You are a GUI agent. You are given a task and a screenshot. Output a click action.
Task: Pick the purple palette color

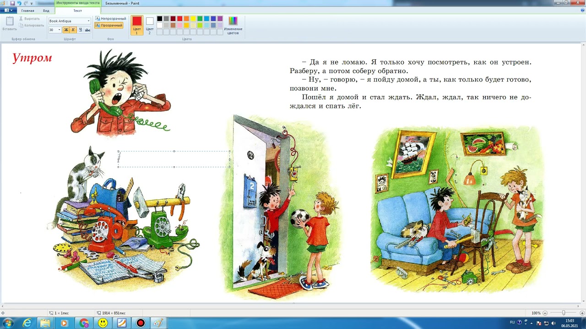(x=220, y=19)
